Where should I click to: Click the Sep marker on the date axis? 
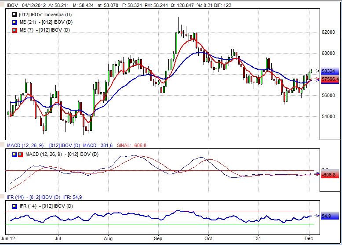pos(160,239)
